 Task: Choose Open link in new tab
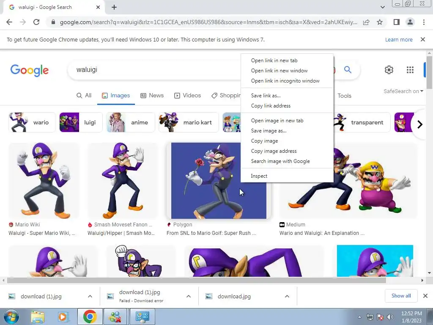(x=287, y=61)
